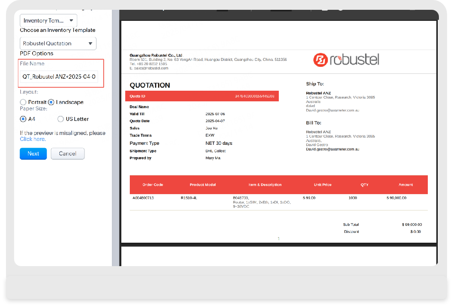The height and width of the screenshot is (307, 453).
Task: Click the 'Prepared by' label
Action: pos(140,158)
